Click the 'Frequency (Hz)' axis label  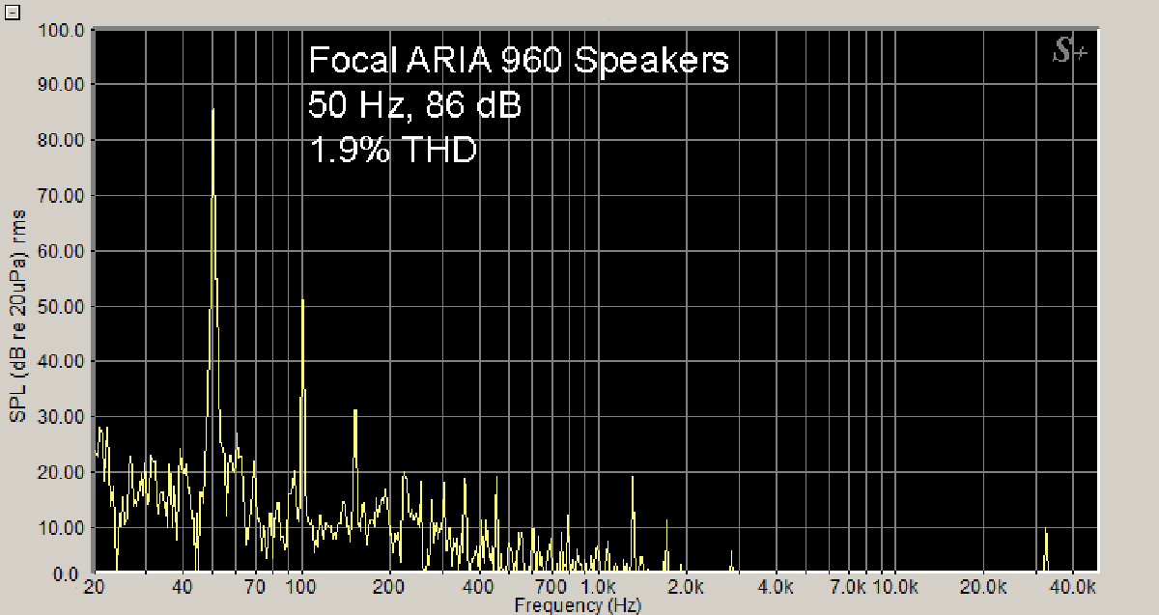tap(577, 605)
